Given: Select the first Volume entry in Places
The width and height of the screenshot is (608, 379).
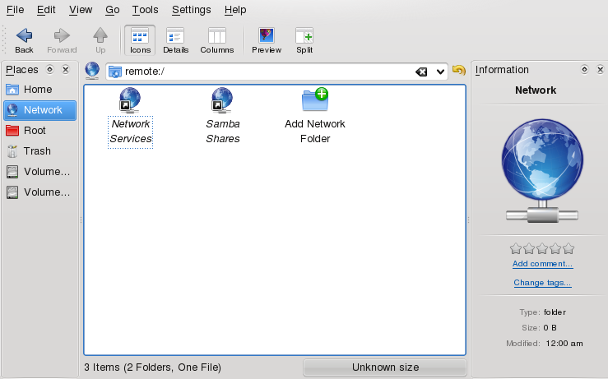Looking at the screenshot, I should tap(39, 172).
